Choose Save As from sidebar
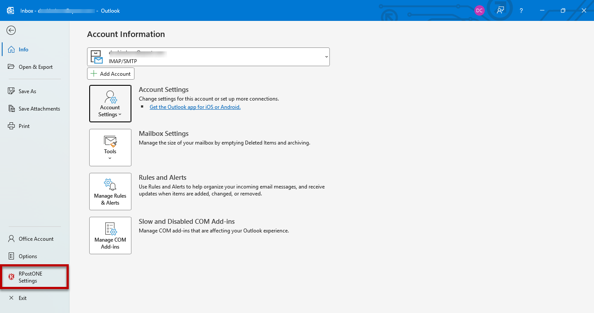This screenshot has height=313, width=594. [34, 91]
